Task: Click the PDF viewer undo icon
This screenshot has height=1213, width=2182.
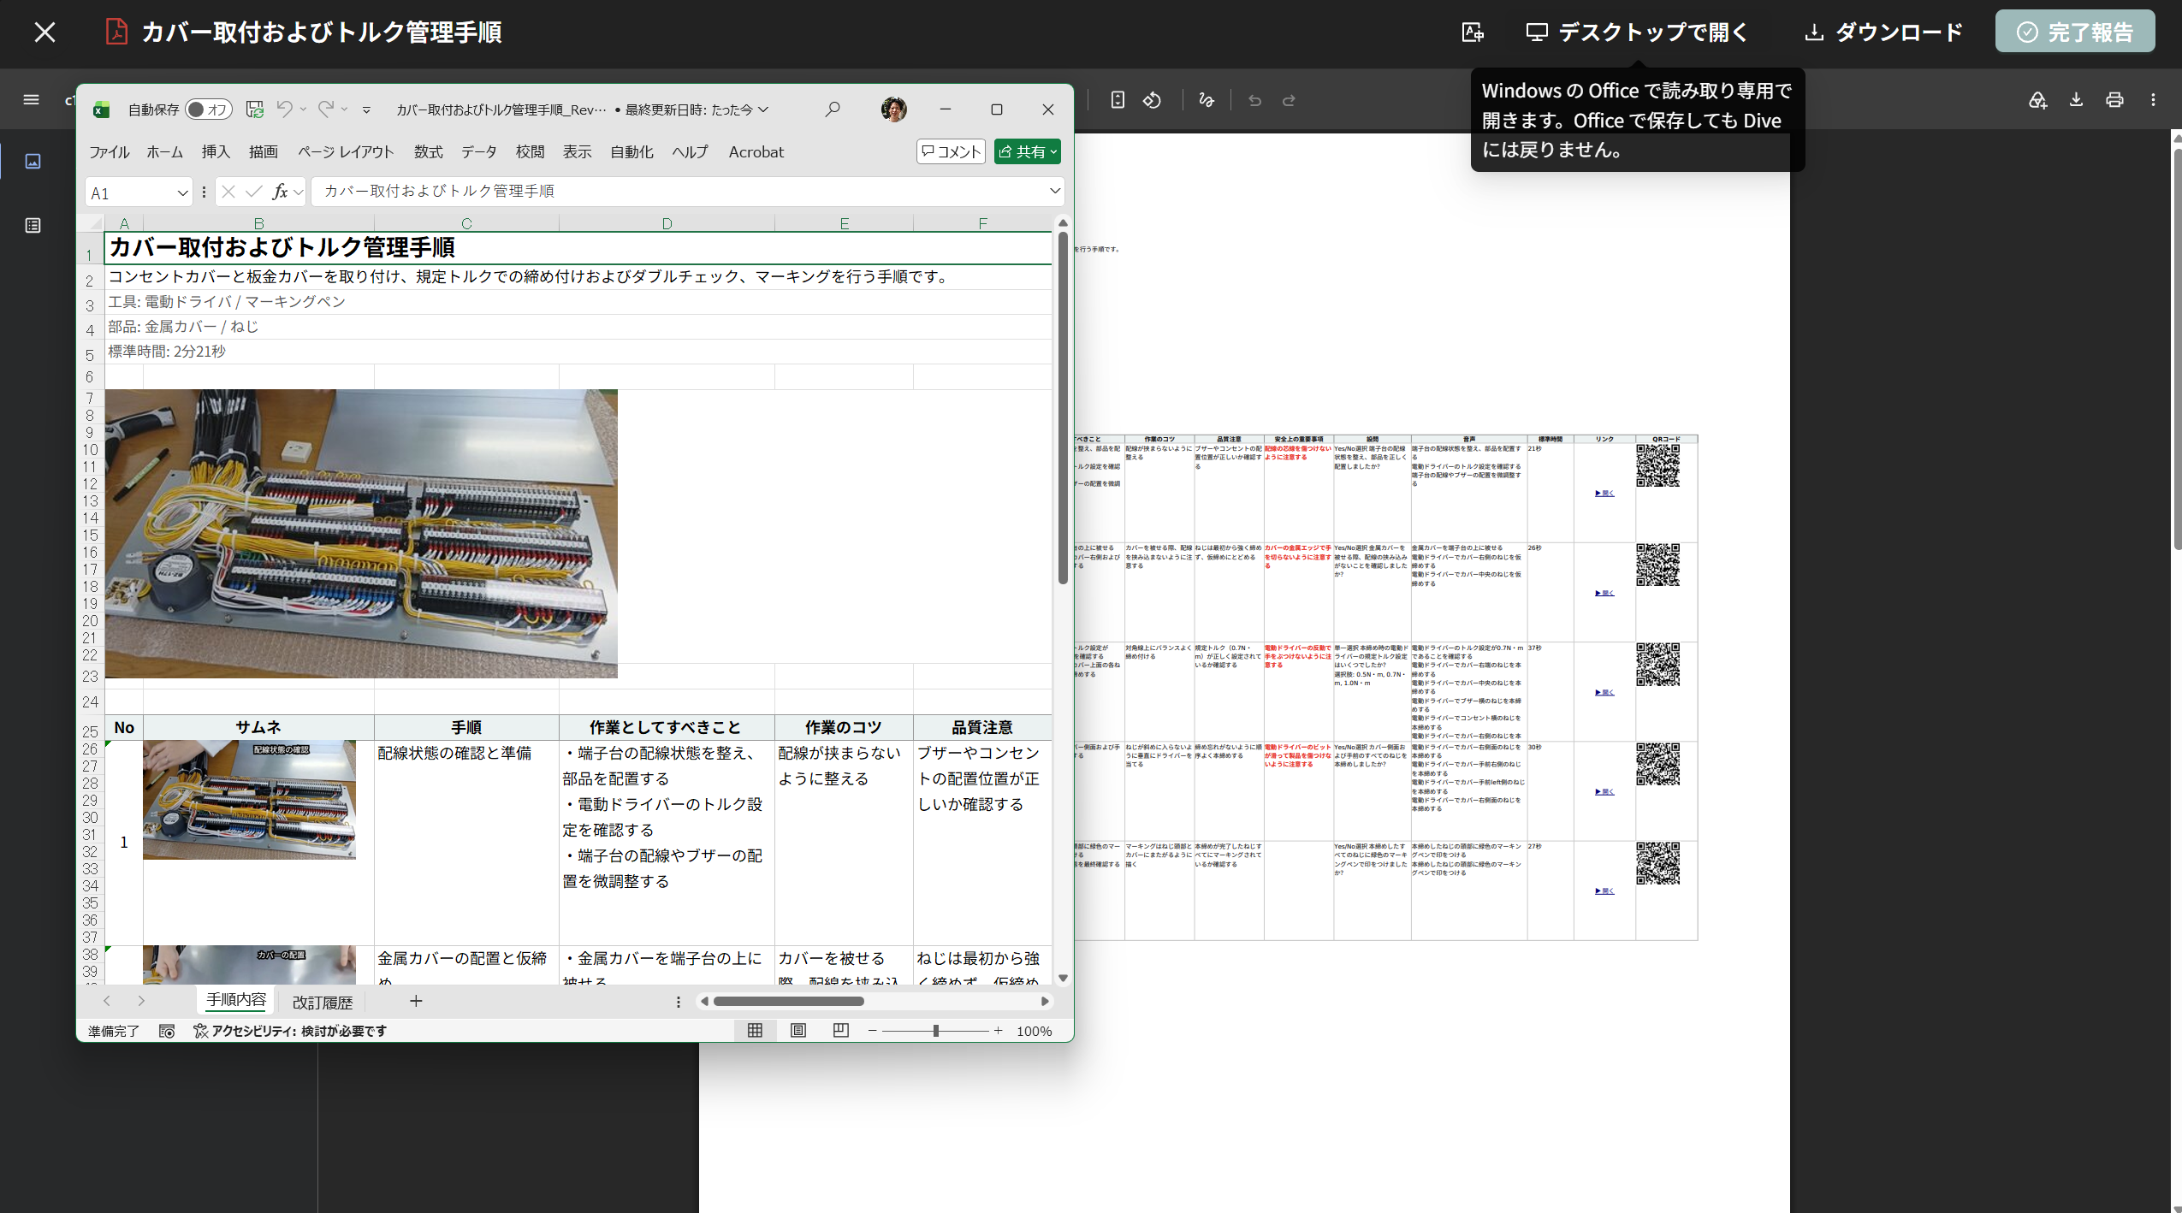Action: tap(1254, 99)
